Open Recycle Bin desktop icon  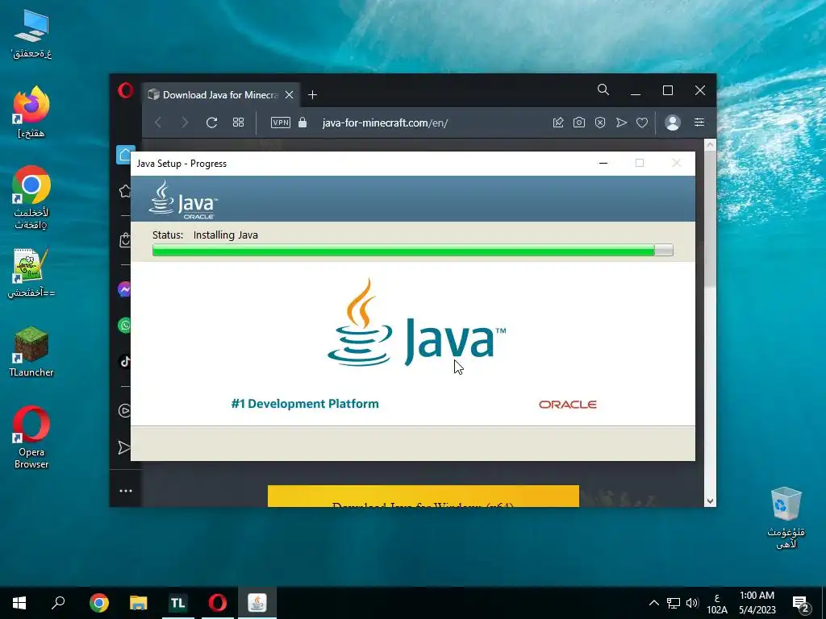pos(786,518)
